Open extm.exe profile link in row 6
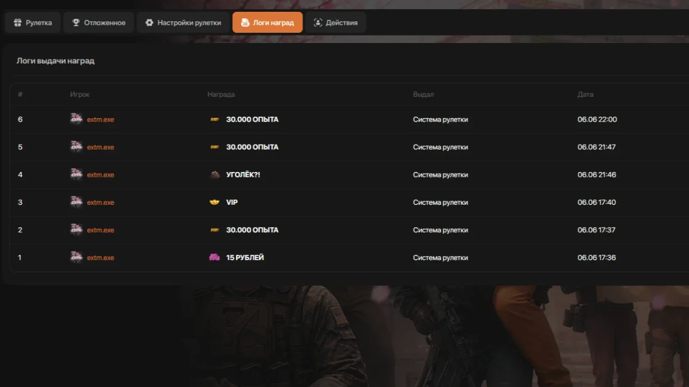 coord(101,119)
